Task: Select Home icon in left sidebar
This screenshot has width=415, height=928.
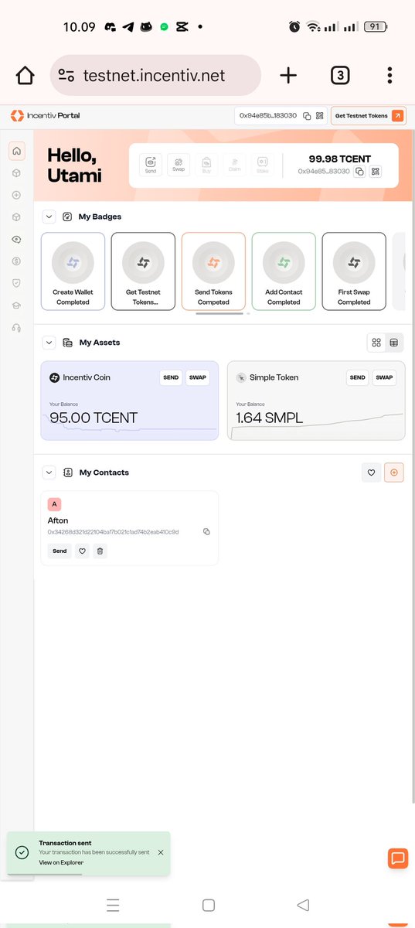Action: point(17,151)
